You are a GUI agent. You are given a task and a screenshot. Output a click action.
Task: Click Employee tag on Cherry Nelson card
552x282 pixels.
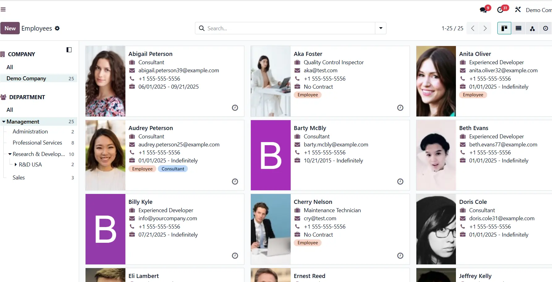tap(308, 243)
